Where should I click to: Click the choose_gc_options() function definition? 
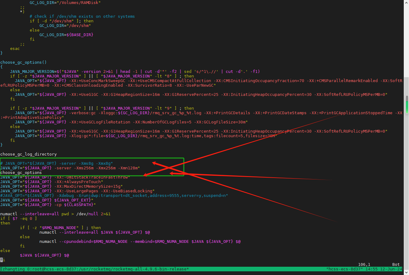pos(23,62)
